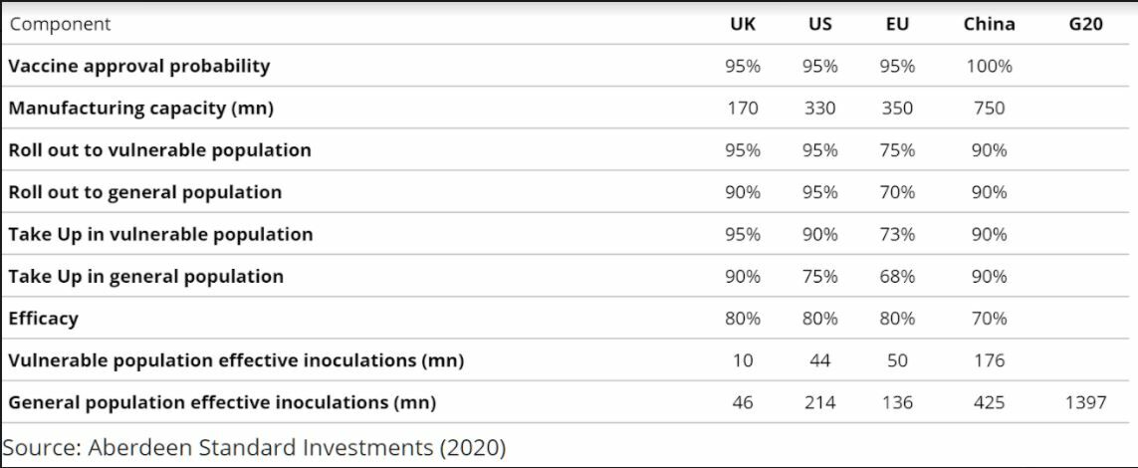Select Take Up in vulnerable population label
Screen dimensions: 1138x468
click(160, 234)
